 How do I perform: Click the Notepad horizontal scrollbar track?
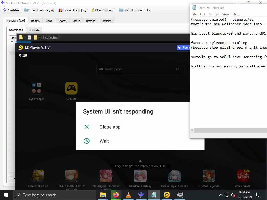click(230, 130)
